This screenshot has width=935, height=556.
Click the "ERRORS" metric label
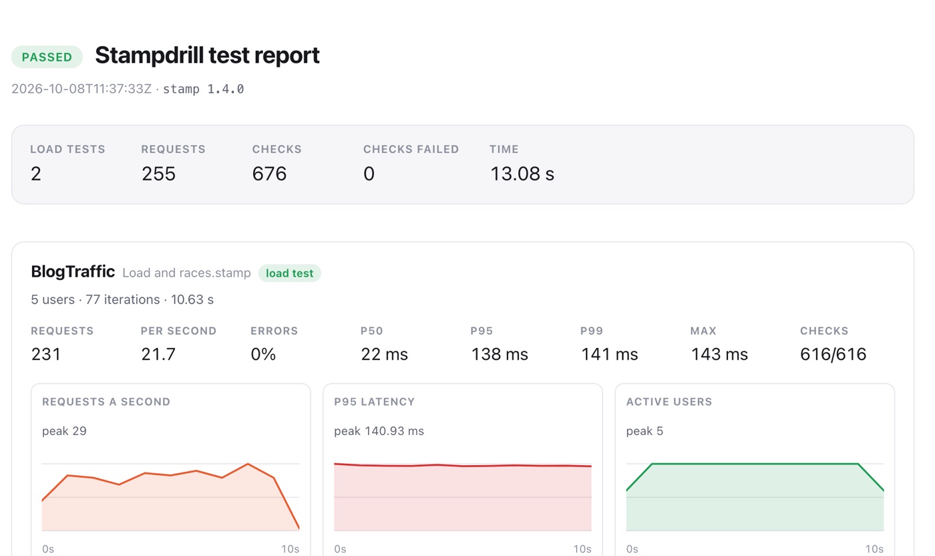274,331
